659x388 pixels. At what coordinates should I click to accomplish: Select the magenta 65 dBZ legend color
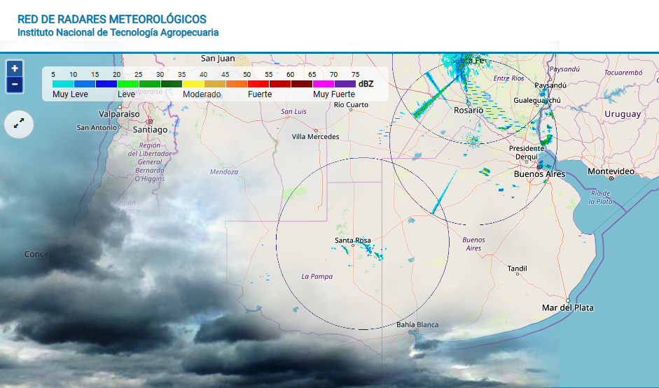pos(324,84)
